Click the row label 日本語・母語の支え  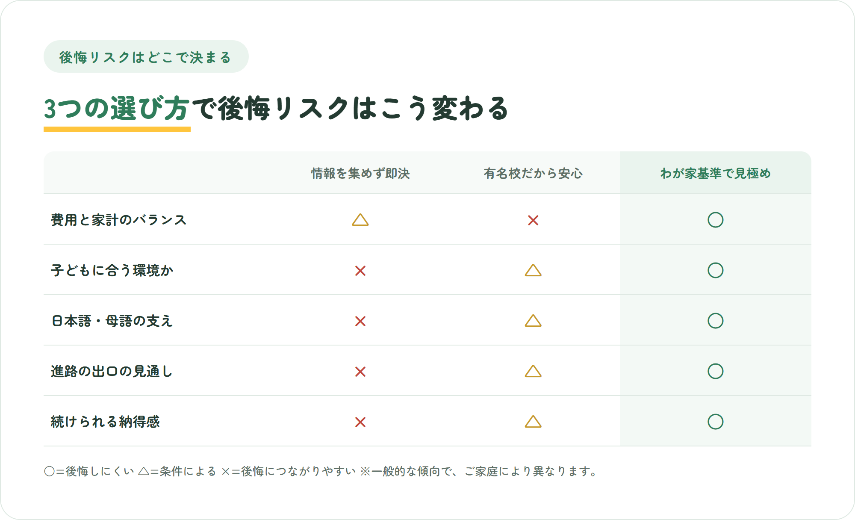pos(112,321)
